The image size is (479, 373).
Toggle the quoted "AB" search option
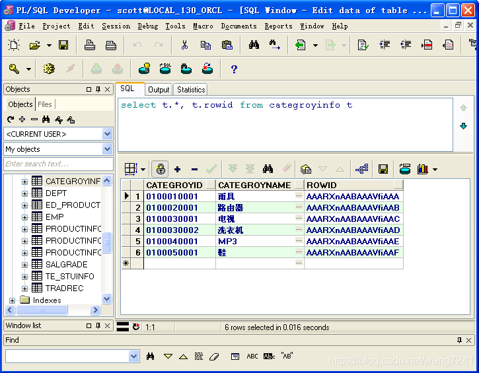click(287, 356)
